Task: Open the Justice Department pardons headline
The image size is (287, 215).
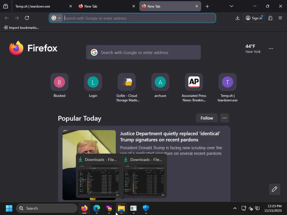Action: coord(170,137)
